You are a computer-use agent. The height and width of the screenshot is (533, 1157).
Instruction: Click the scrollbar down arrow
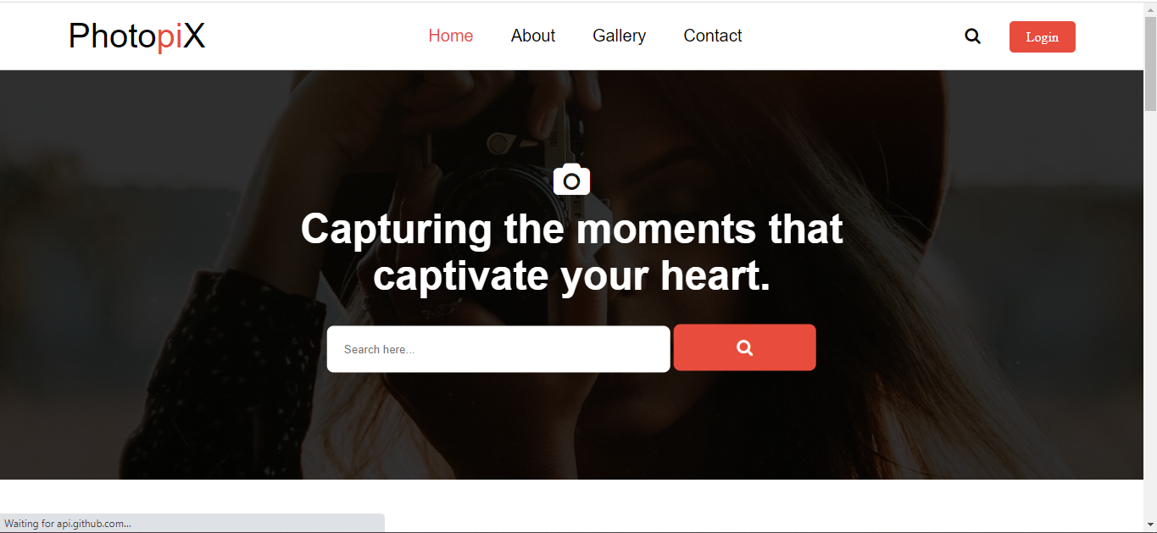(x=1150, y=524)
